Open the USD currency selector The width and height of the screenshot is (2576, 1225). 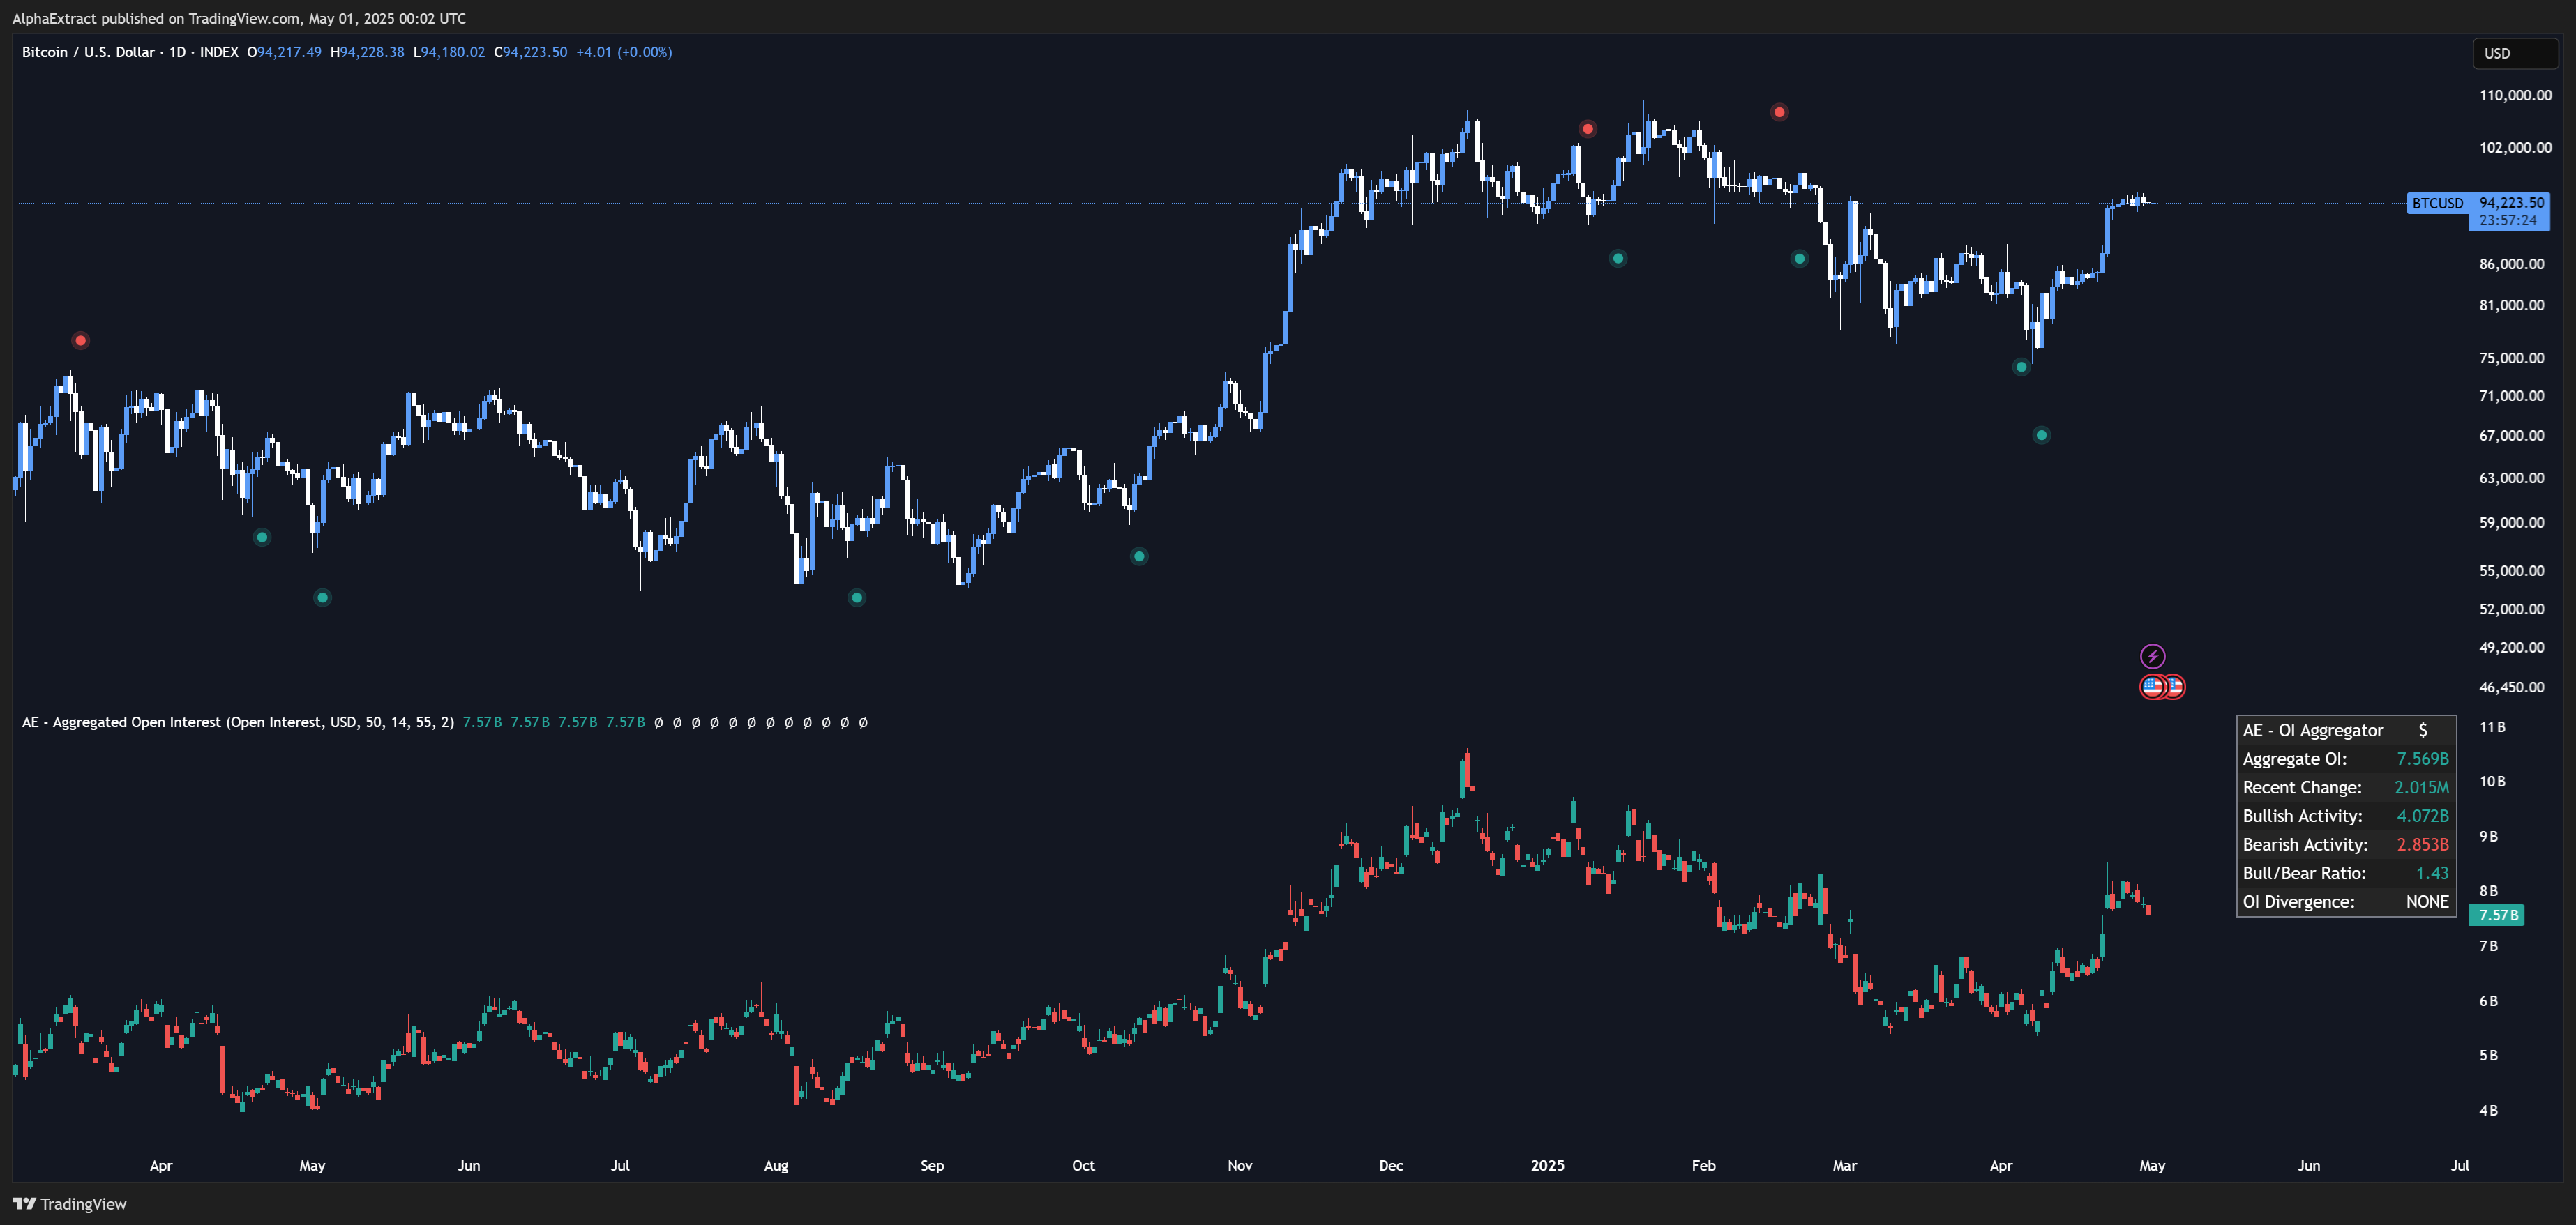point(2515,54)
